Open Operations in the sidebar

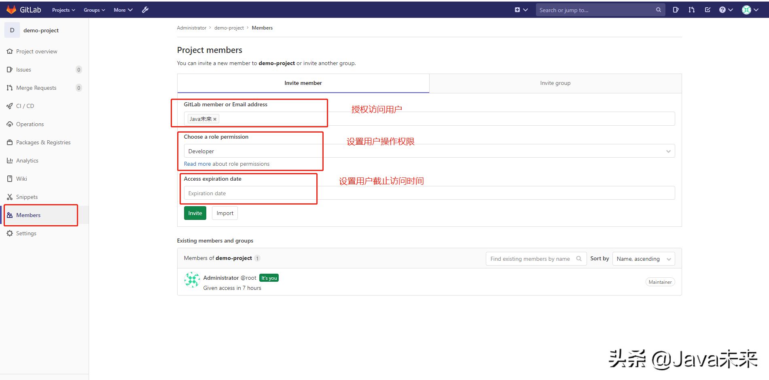(30, 124)
